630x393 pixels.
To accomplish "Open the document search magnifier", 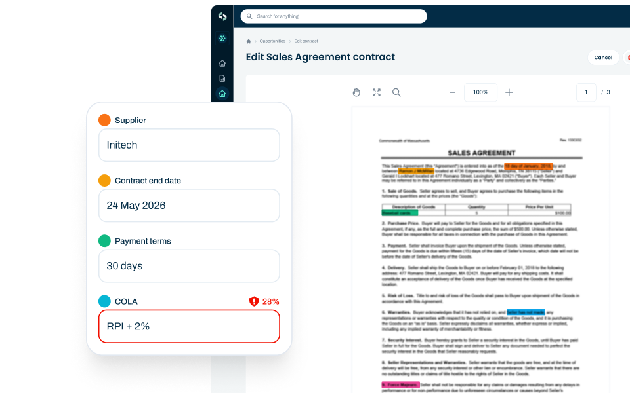I will [396, 92].
